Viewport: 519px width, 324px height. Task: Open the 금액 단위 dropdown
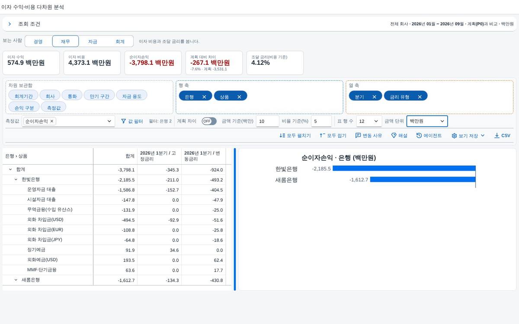[427, 121]
